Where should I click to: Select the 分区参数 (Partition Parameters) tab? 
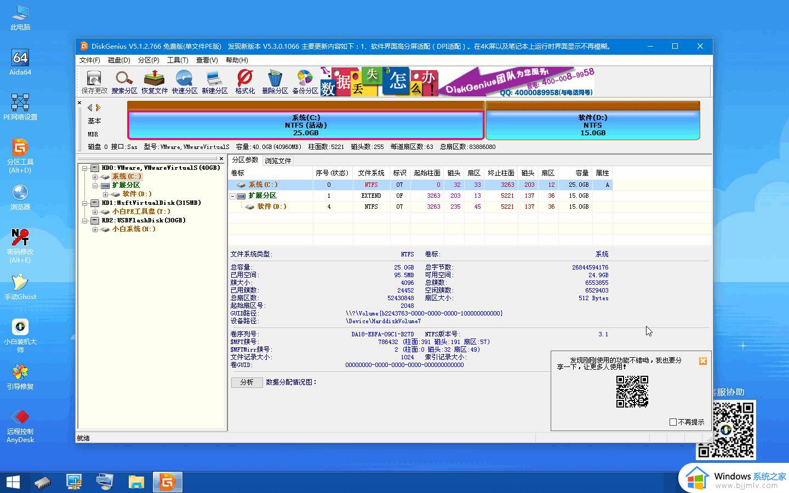[x=245, y=160]
